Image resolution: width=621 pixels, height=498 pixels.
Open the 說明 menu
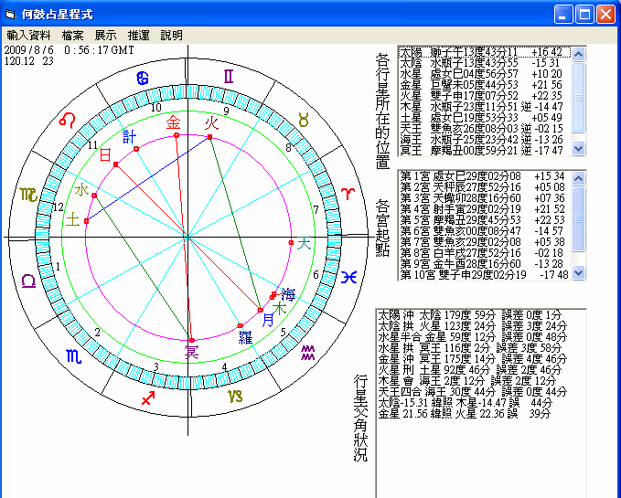click(x=172, y=36)
